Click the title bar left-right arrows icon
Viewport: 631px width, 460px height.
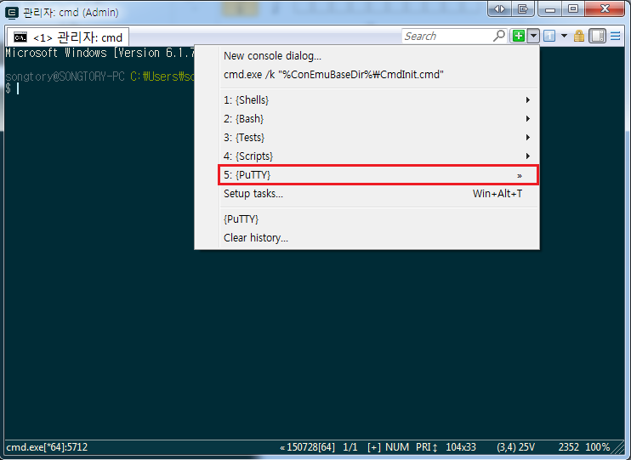pyautogui.click(x=499, y=9)
